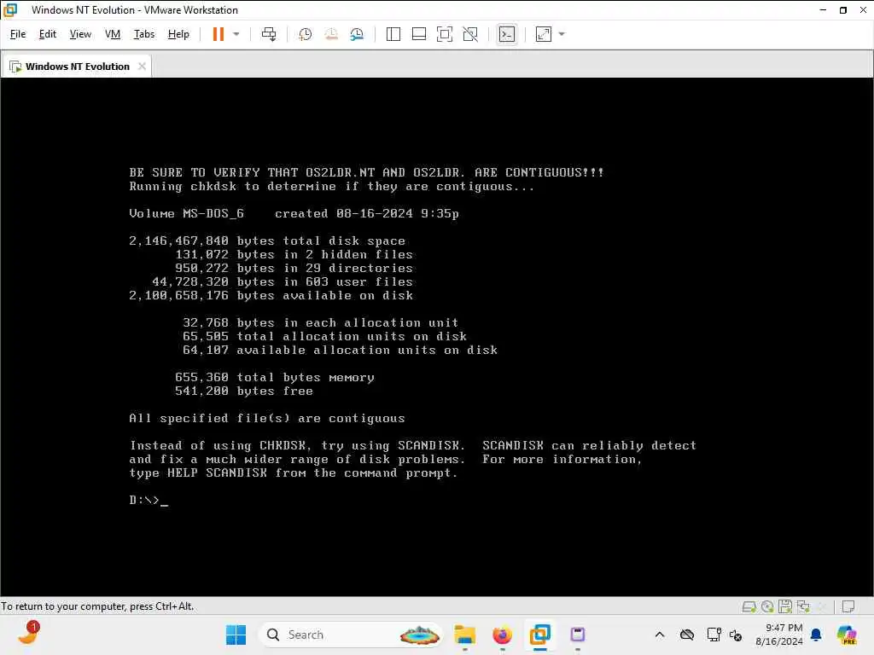This screenshot has height=655, width=874.
Task: Open the snapshot manager
Action: [357, 34]
